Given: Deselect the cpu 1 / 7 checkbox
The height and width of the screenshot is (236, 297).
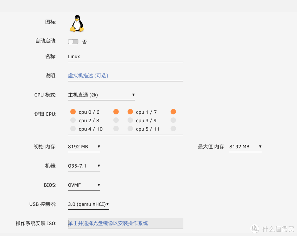Looking at the screenshot, I should click(x=130, y=112).
